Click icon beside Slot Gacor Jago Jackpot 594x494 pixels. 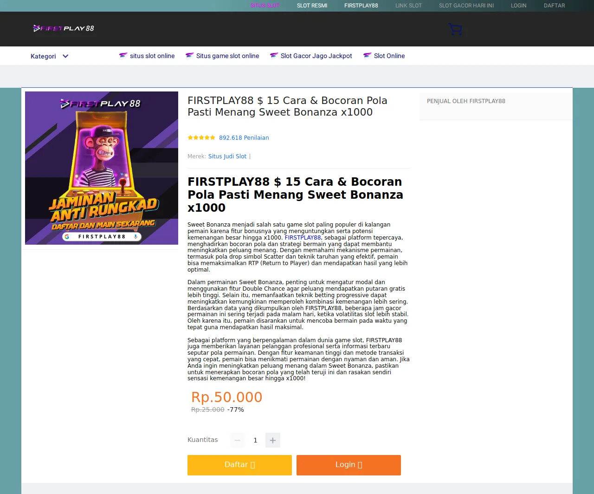coord(274,56)
